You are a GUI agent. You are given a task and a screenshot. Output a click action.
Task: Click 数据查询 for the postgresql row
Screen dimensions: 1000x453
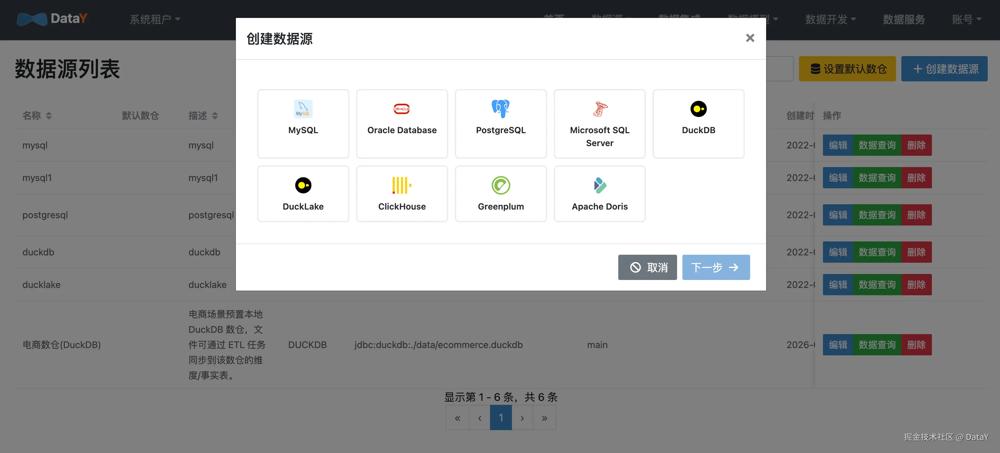click(x=876, y=215)
